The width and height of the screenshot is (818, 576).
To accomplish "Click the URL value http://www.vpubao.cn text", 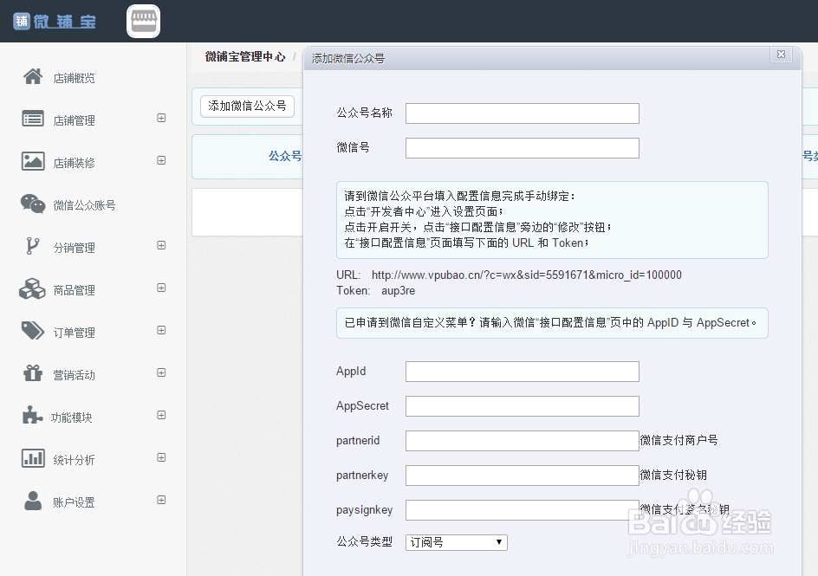I will point(526,275).
